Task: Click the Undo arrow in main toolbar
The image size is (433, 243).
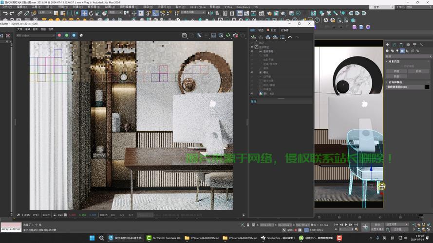Action: [5, 13]
